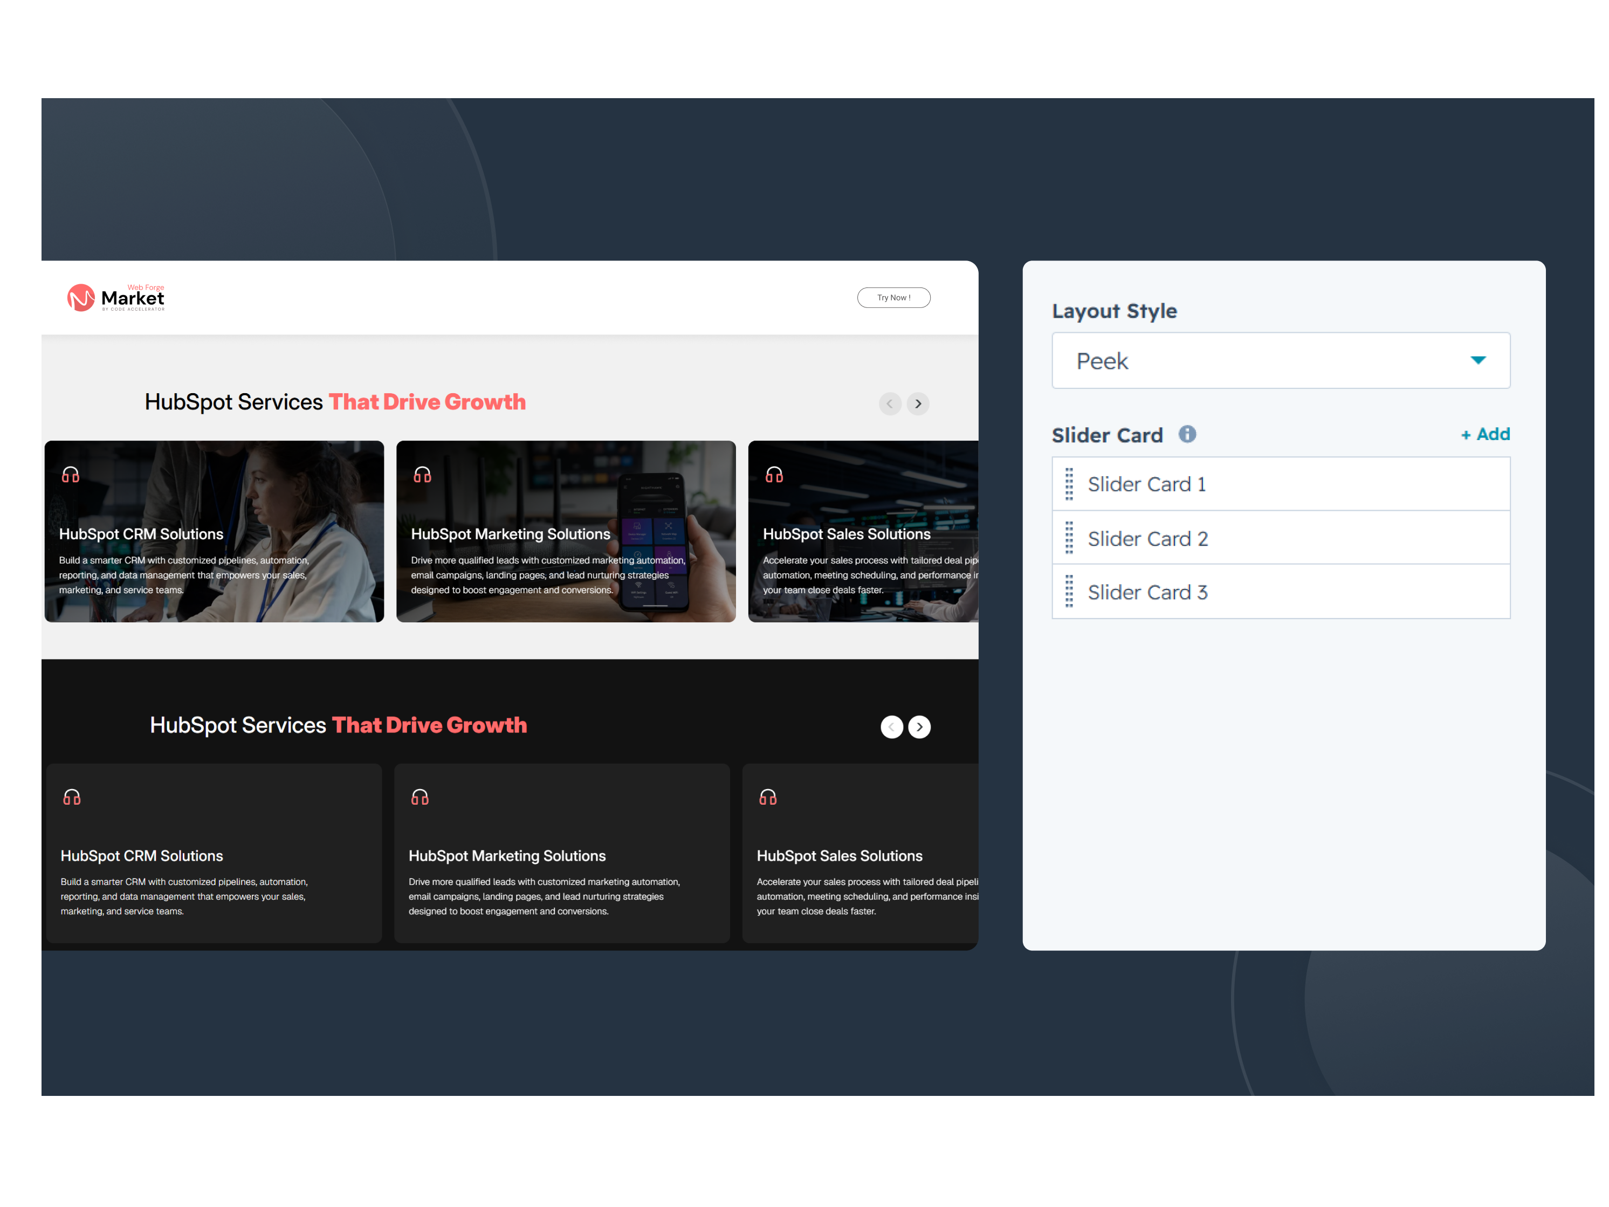
Task: Click the Slider Card section label
Action: pyautogui.click(x=1107, y=435)
